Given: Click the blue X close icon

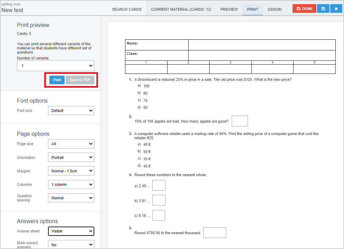Looking at the screenshot, I should click(336, 9).
